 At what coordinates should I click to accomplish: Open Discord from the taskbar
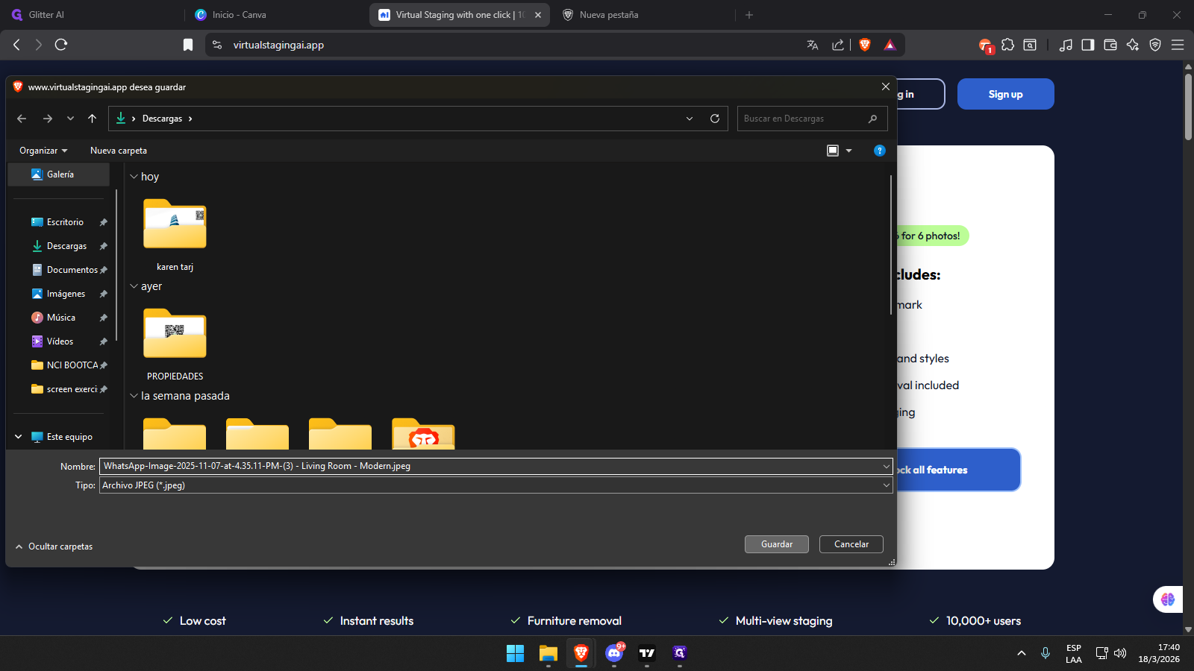click(x=614, y=653)
